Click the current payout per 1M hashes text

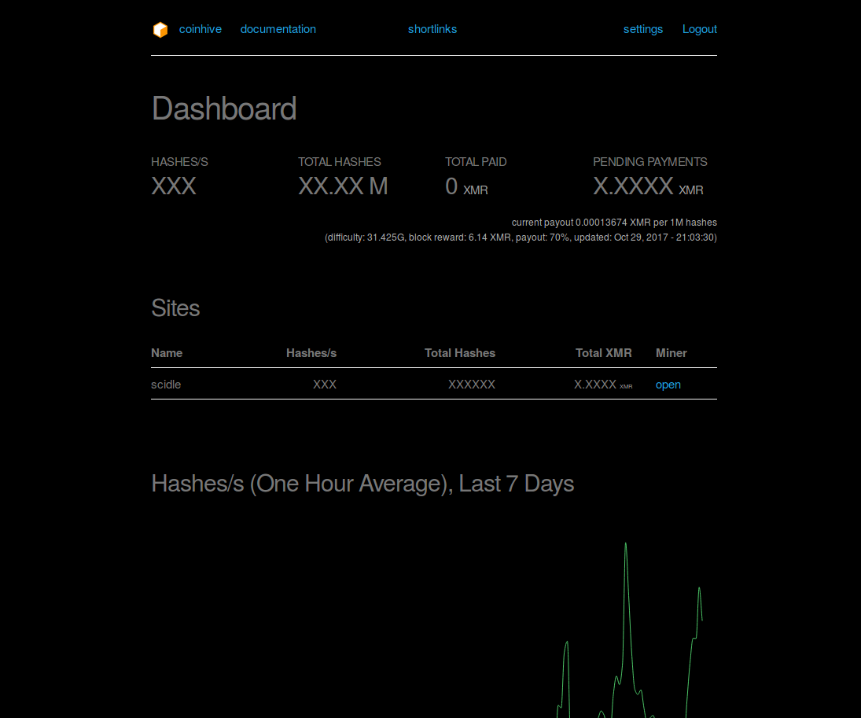click(x=614, y=223)
